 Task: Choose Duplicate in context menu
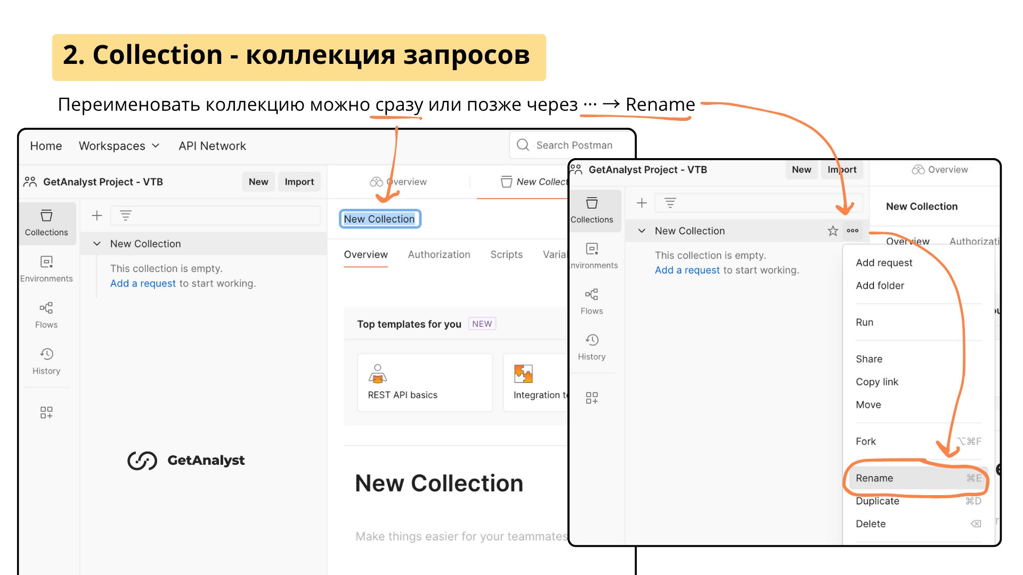(x=918, y=501)
